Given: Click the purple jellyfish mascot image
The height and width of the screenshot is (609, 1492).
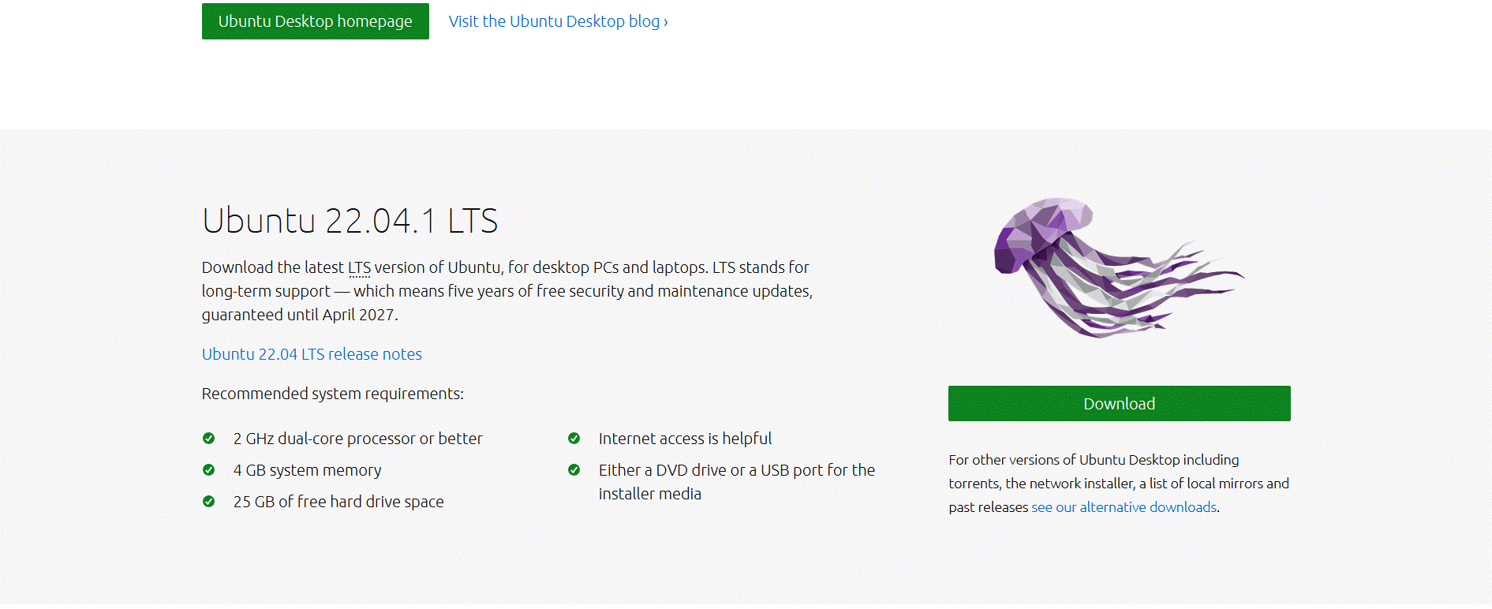Looking at the screenshot, I should [x=1119, y=267].
